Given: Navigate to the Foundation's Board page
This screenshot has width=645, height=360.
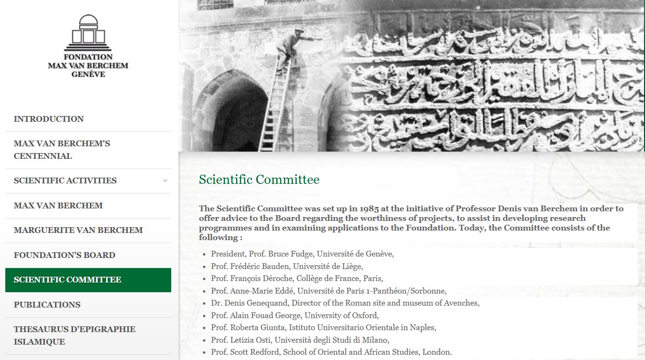Looking at the screenshot, I should [x=64, y=255].
